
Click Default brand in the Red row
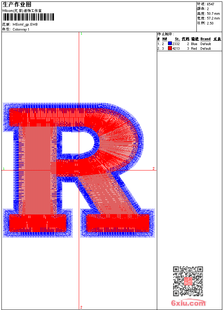pos(206,49)
